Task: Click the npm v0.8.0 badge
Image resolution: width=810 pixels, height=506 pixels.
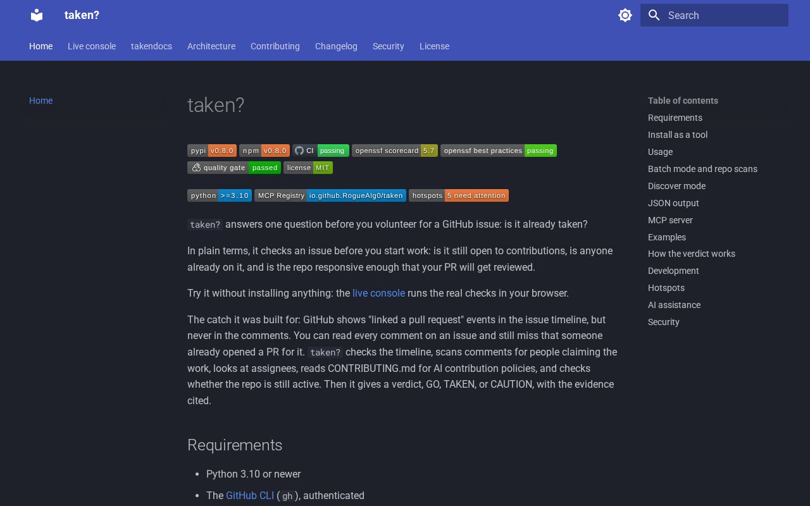Action: [265, 151]
